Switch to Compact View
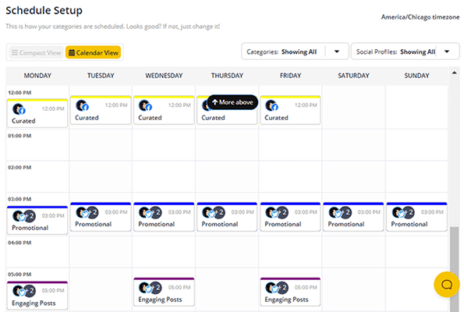 [36, 53]
